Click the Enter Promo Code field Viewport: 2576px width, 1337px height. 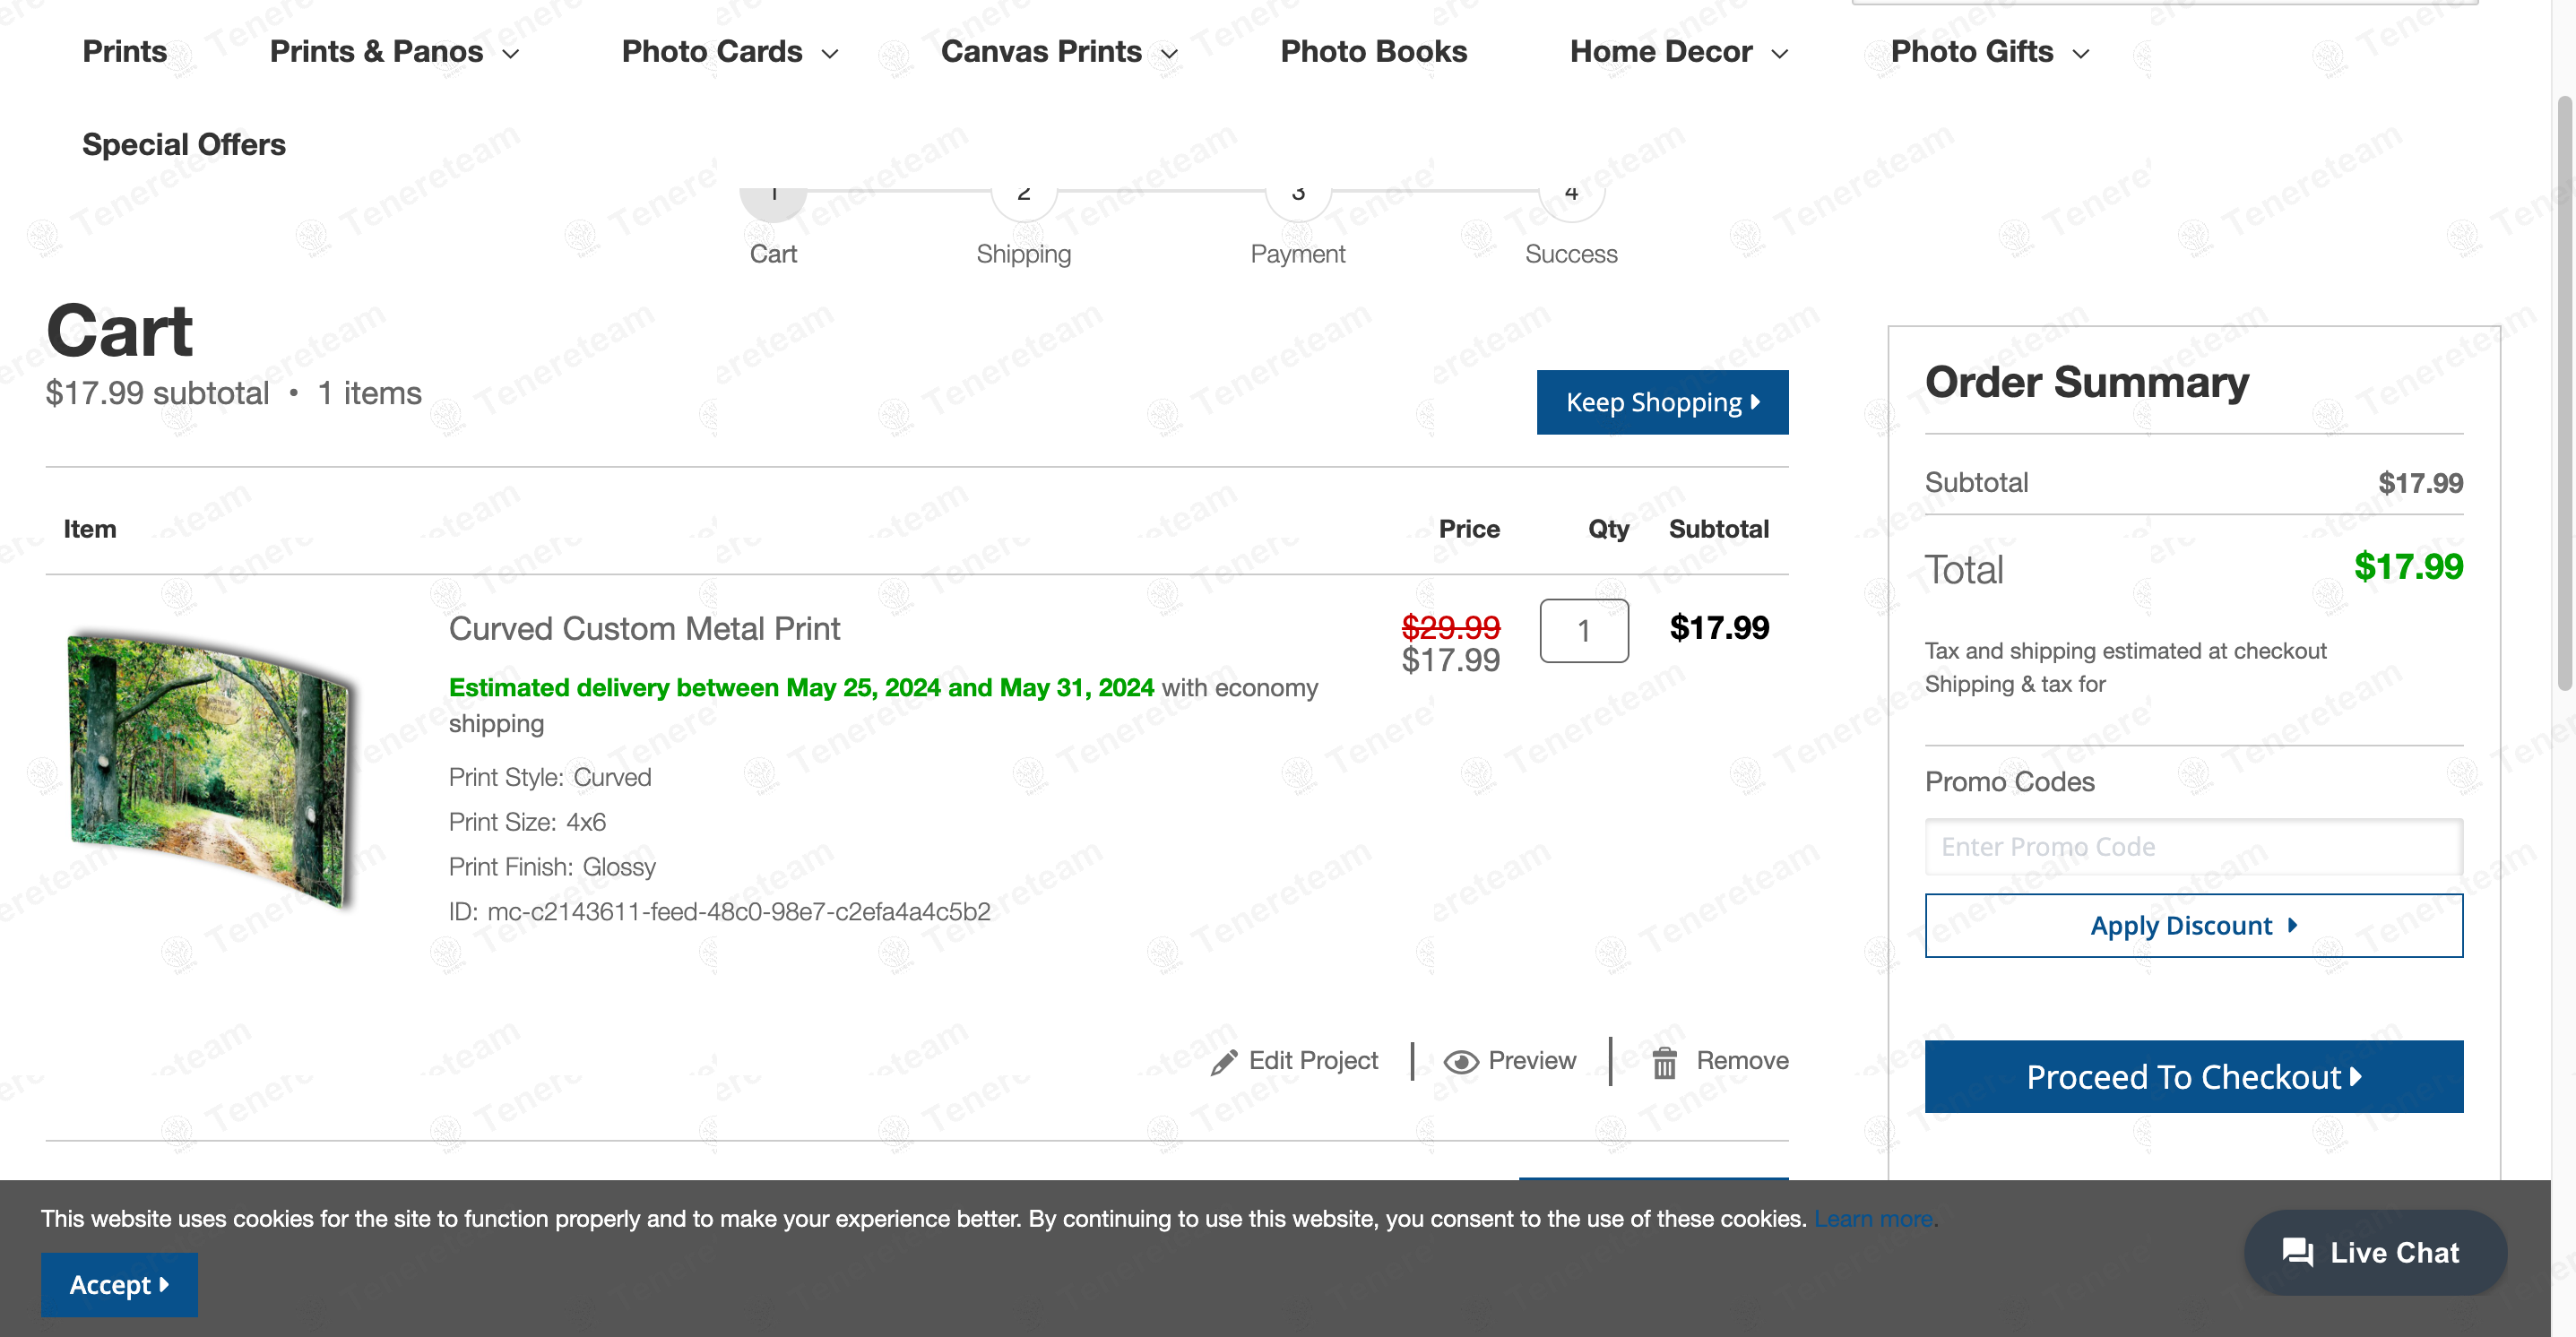pos(2193,846)
